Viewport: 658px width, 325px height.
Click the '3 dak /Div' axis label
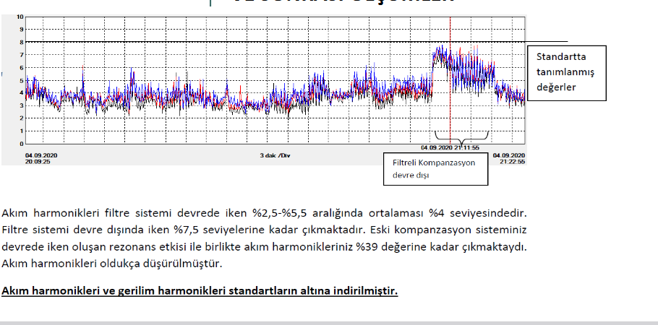coord(275,155)
